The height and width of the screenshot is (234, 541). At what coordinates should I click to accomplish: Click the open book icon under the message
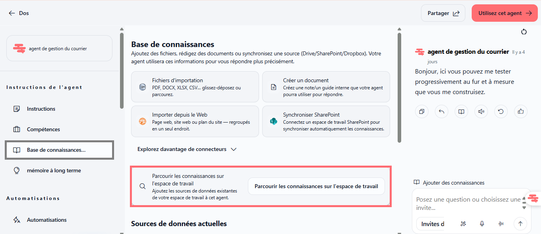coord(461,111)
